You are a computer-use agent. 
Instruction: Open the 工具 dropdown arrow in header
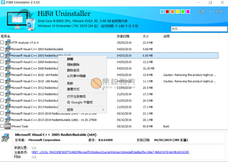click(x=211, y=12)
